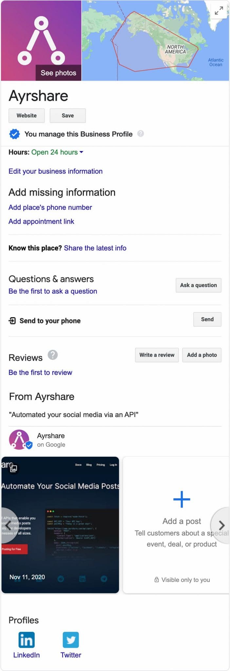Click the question mark next to Reviews
This screenshot has width=230, height=671.
53,355
